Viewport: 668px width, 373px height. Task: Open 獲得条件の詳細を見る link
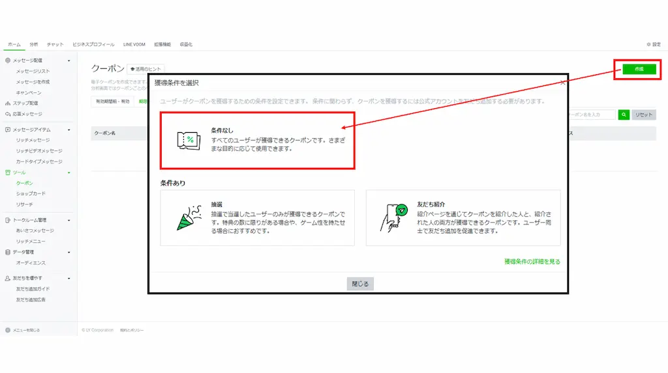tap(532, 262)
